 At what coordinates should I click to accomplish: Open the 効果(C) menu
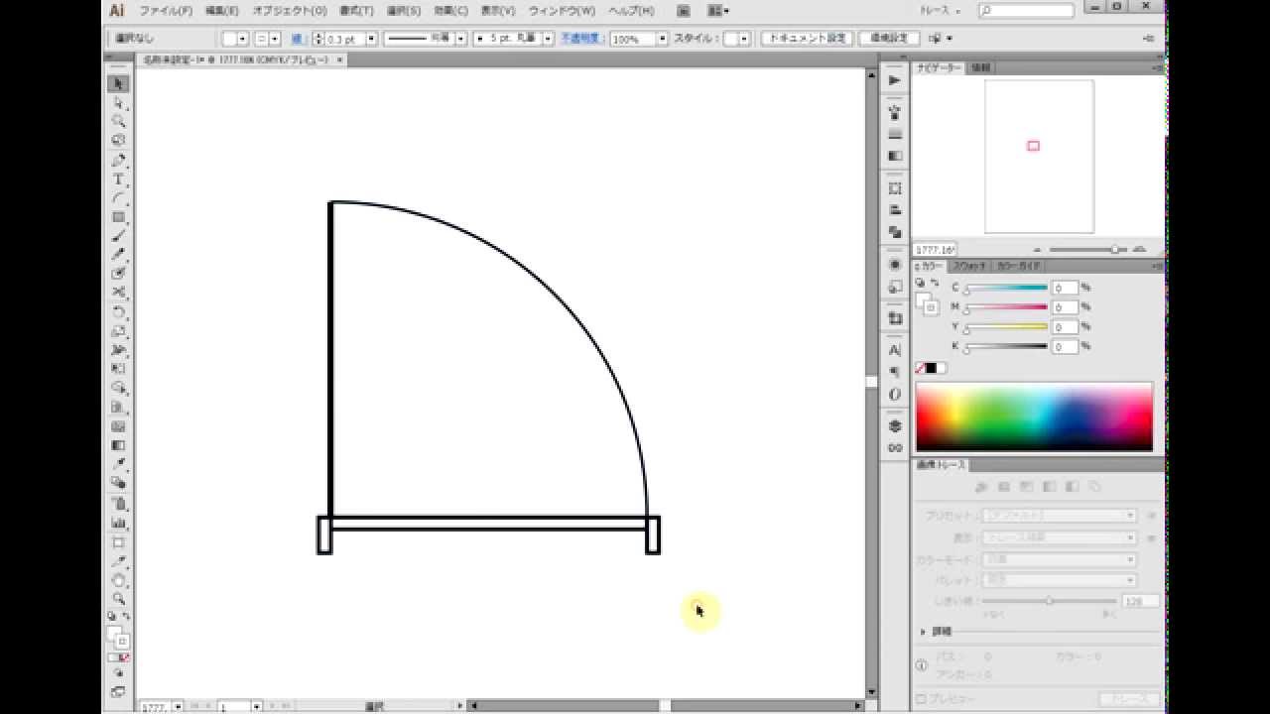click(x=450, y=11)
